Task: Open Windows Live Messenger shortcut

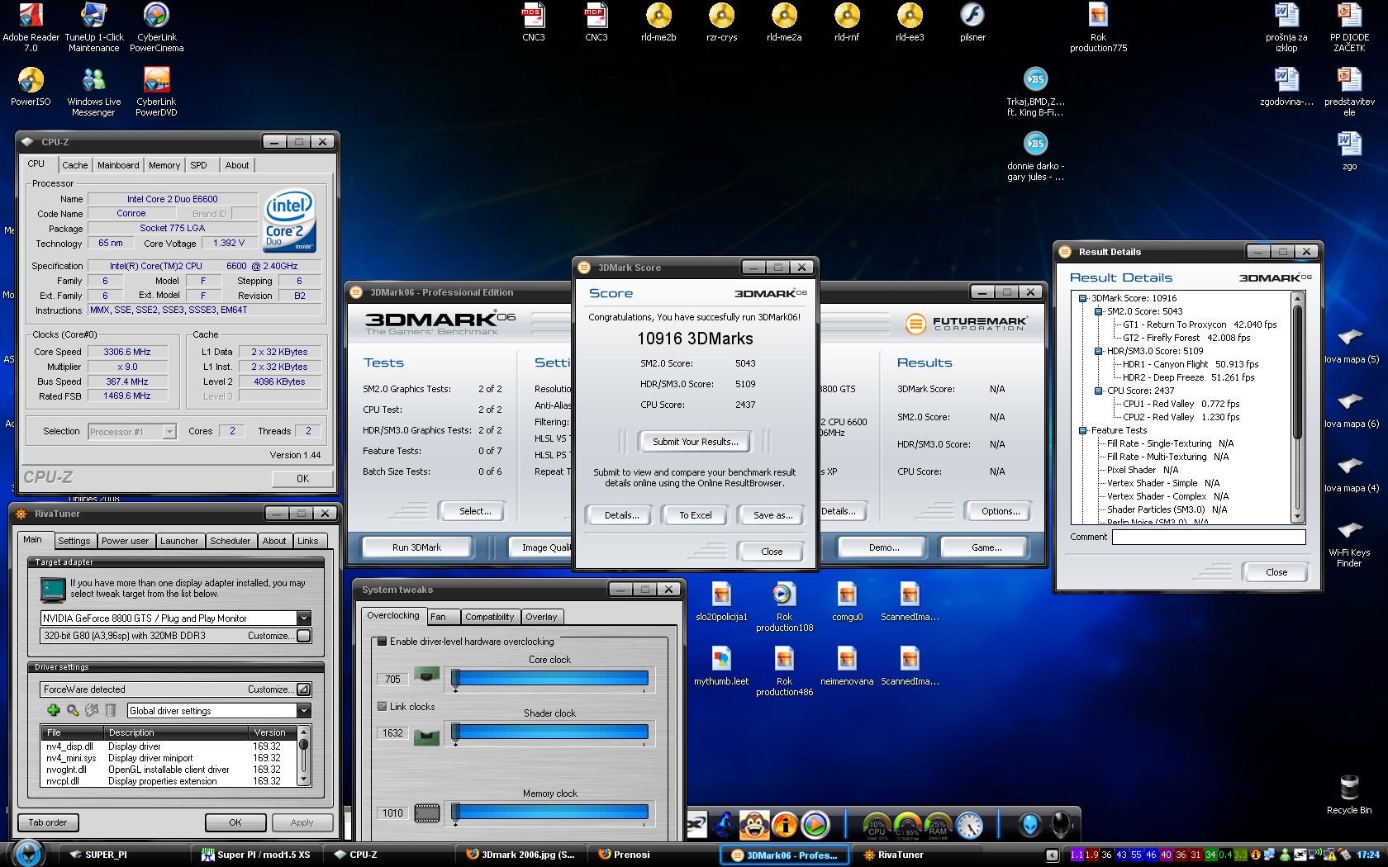Action: click(x=93, y=91)
